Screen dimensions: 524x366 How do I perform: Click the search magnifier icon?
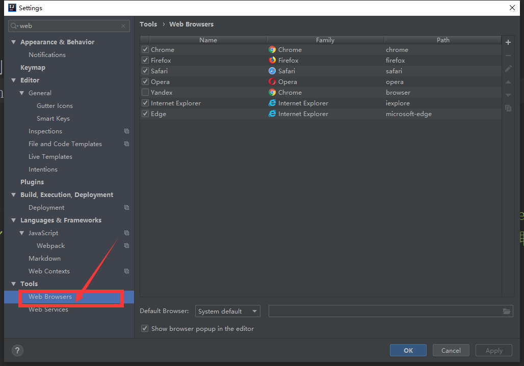14,25
